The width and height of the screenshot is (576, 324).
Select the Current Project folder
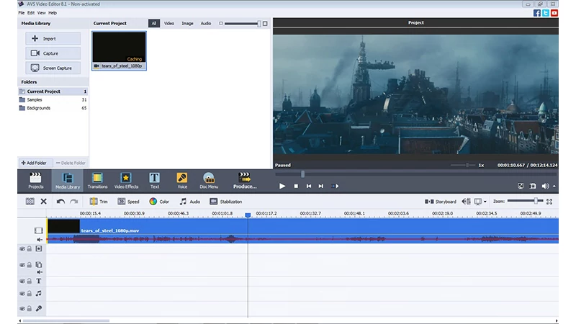click(x=53, y=91)
